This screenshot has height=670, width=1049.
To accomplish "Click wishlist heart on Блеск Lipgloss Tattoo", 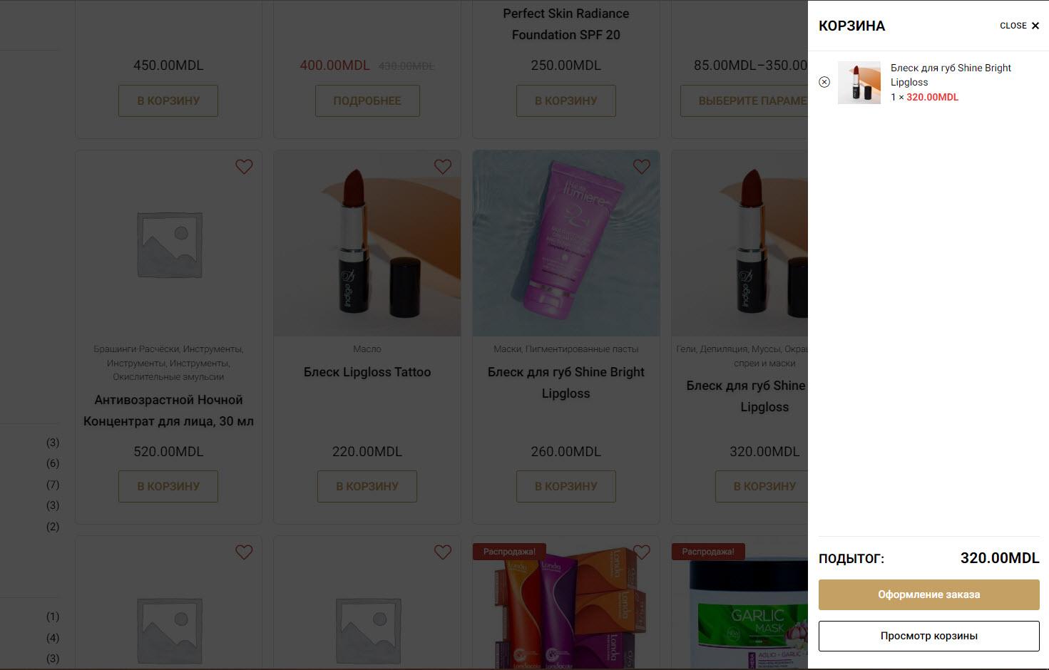I will click(443, 167).
